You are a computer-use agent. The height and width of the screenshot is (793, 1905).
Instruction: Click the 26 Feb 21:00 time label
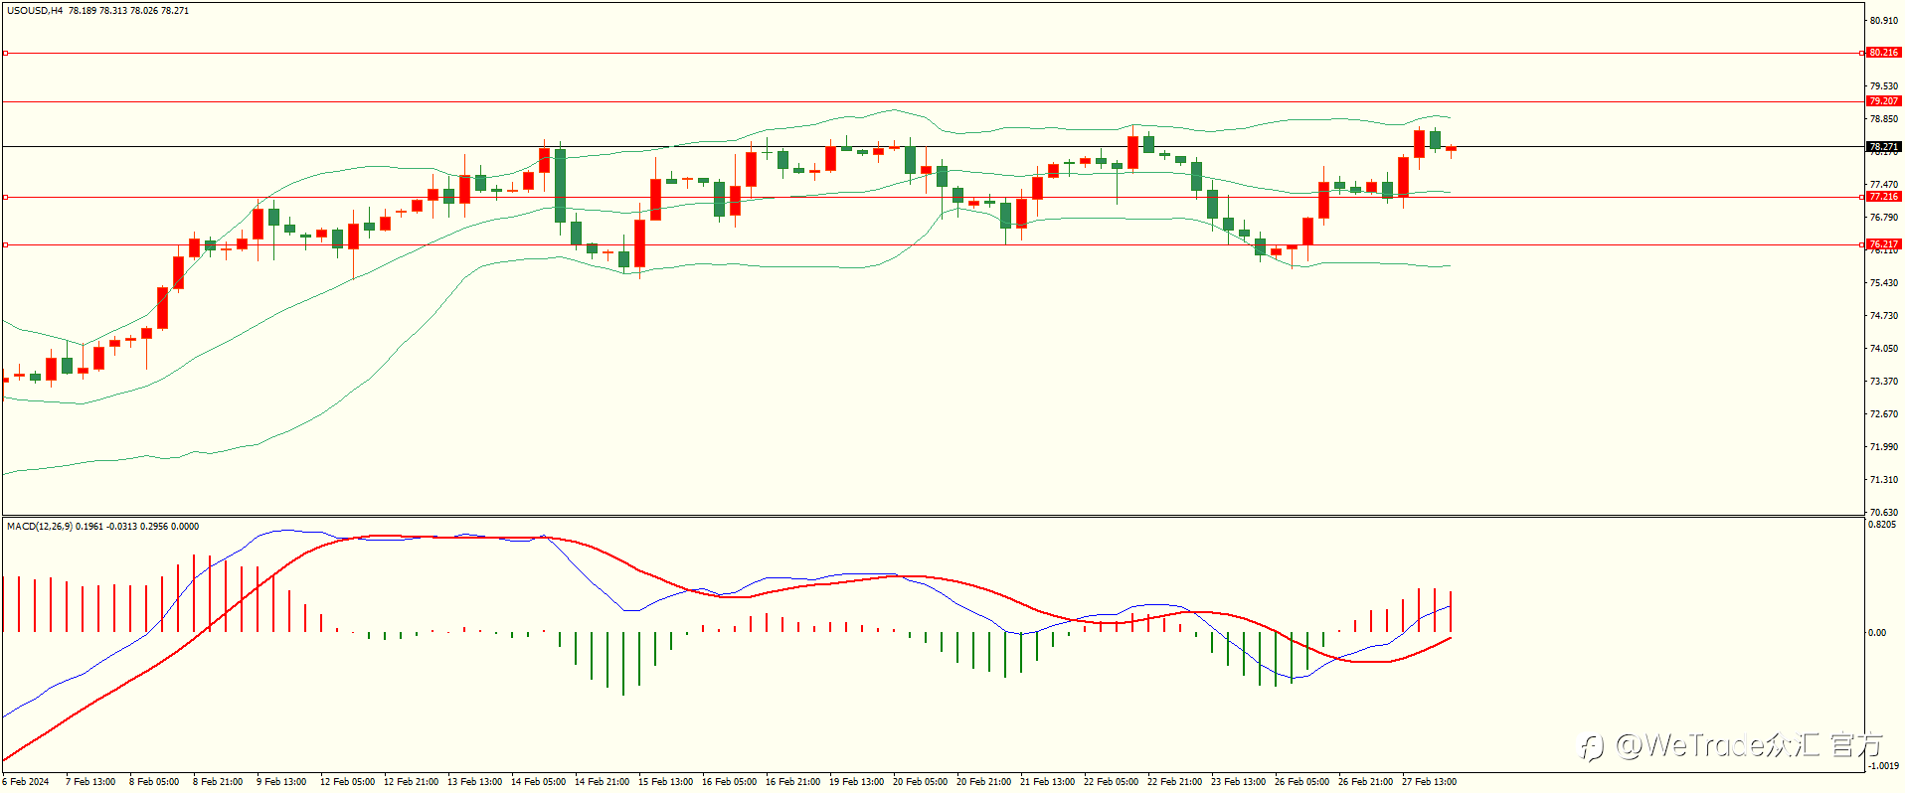point(1365,782)
